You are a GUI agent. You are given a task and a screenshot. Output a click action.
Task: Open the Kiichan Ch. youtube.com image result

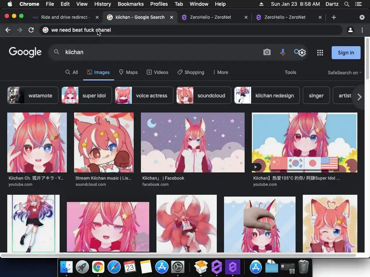point(37,142)
